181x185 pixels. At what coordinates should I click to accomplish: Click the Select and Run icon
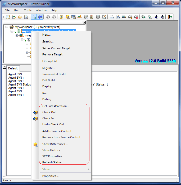pos(162,17)
